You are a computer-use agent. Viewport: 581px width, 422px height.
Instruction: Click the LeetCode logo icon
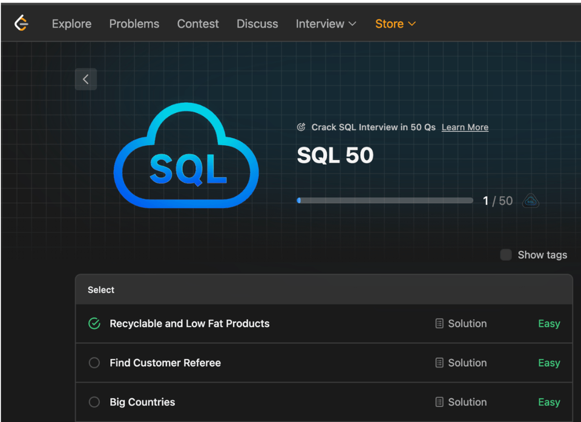(22, 24)
